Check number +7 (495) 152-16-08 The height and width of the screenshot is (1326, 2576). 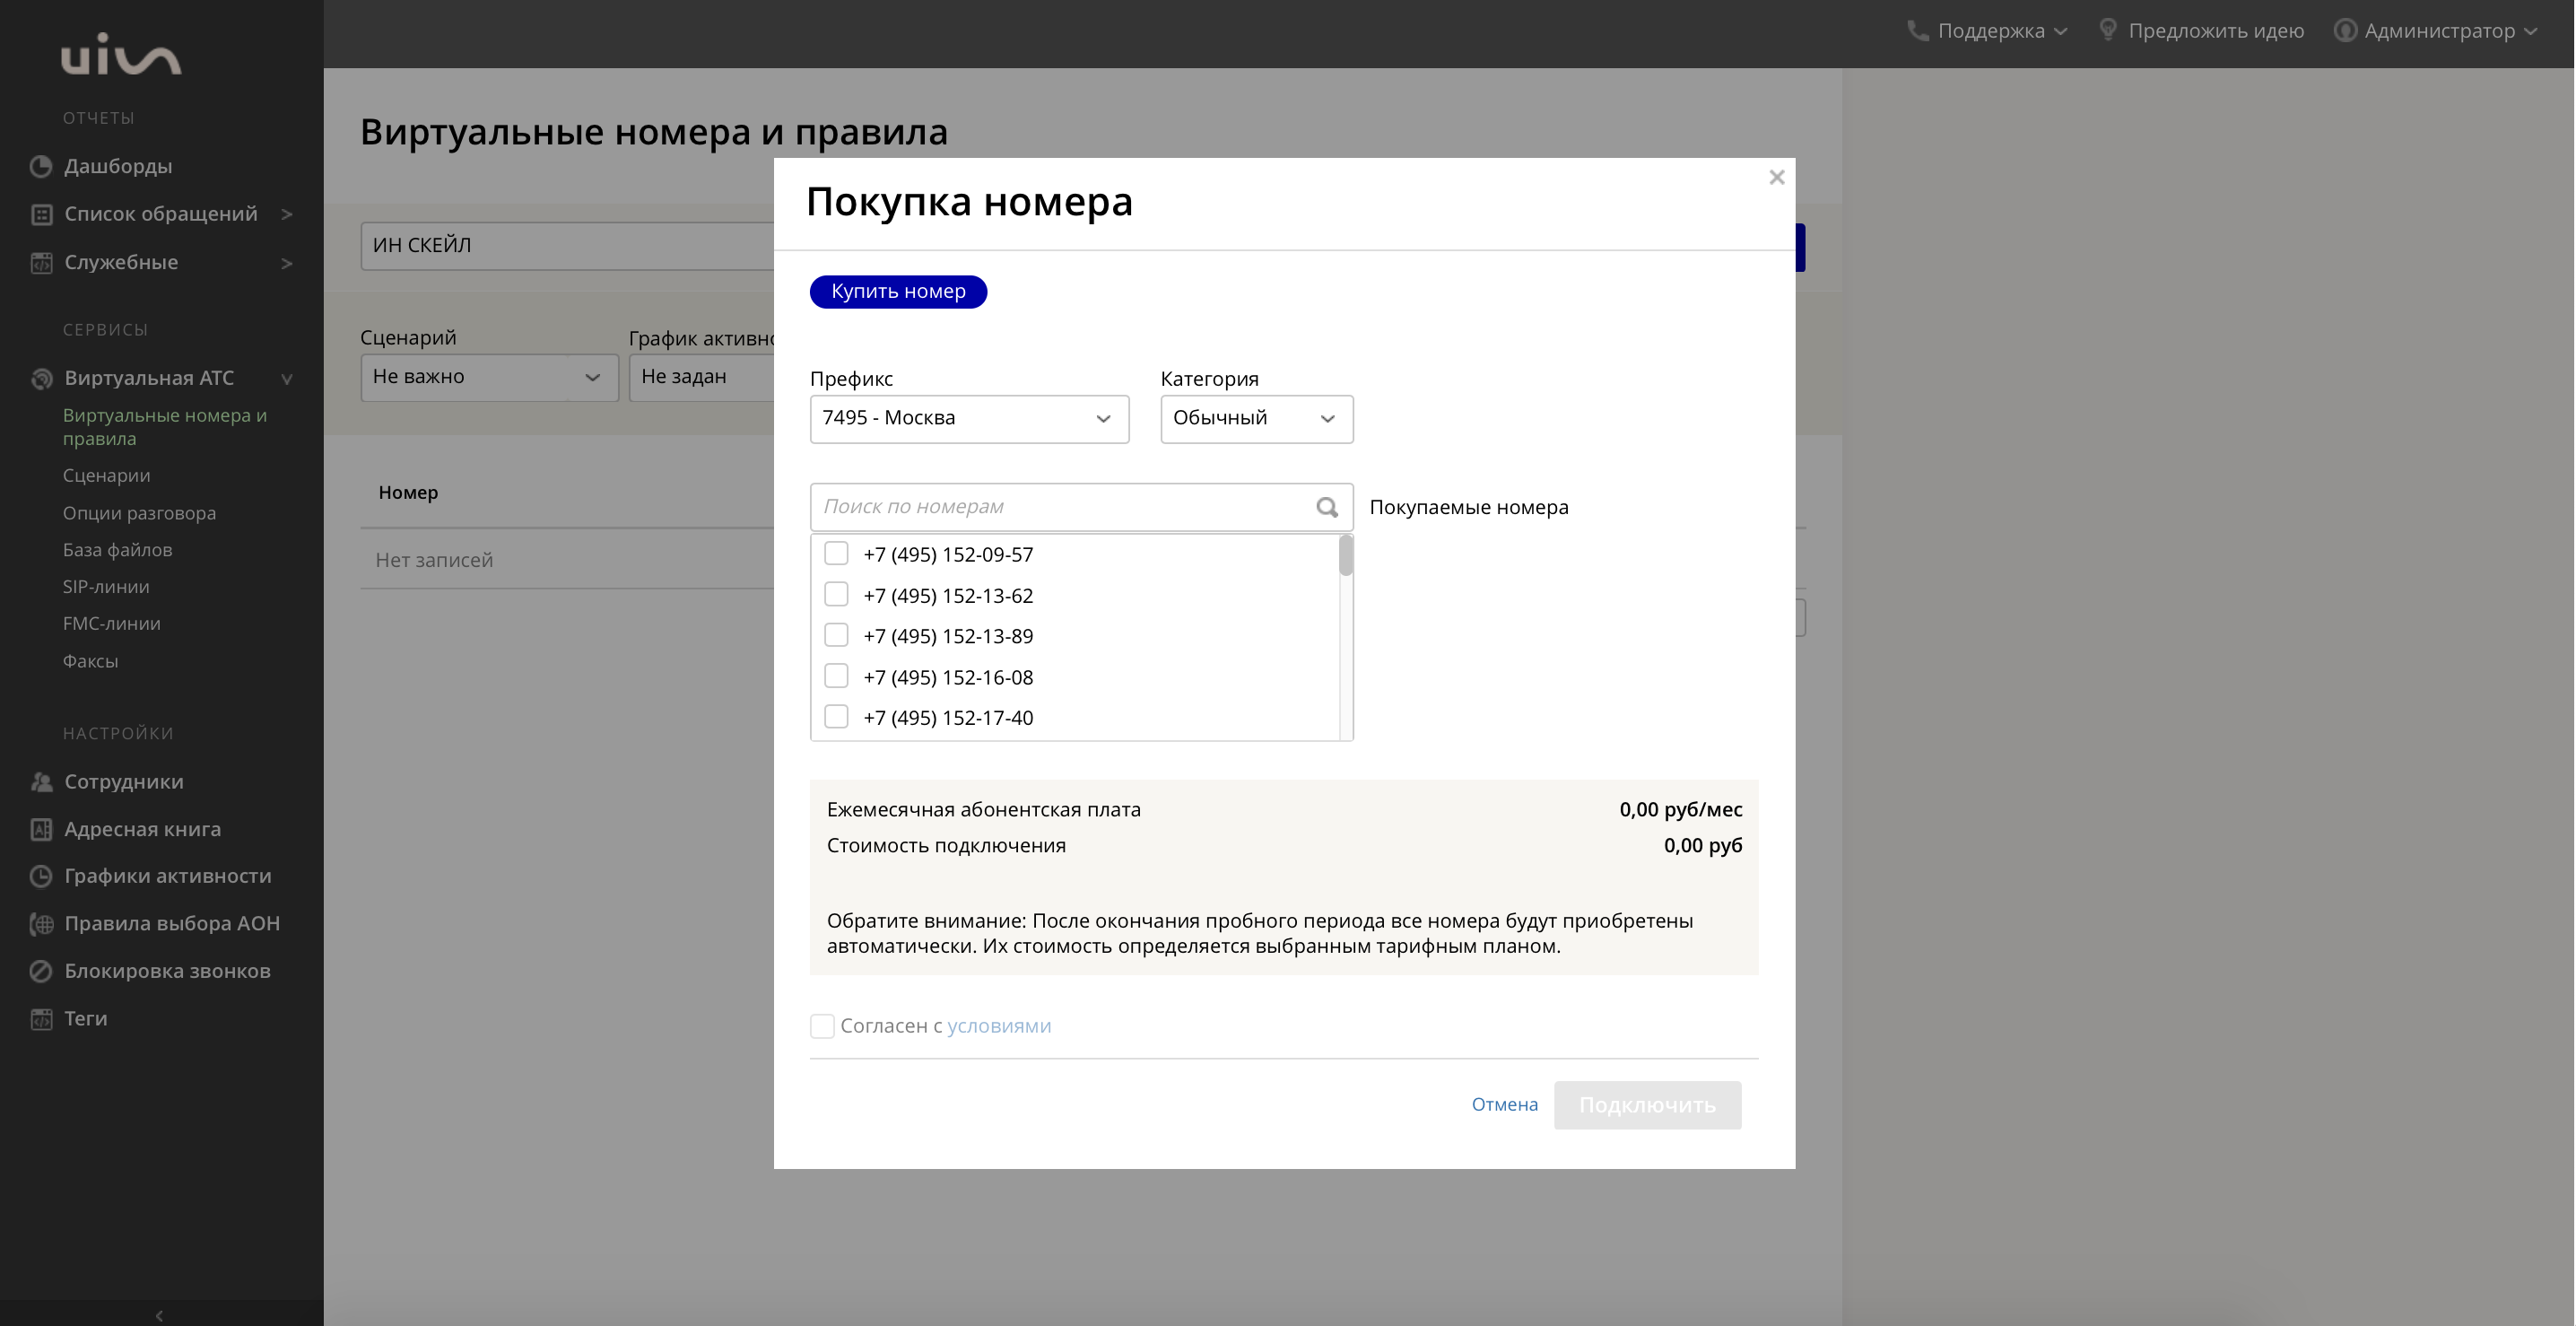(836, 677)
